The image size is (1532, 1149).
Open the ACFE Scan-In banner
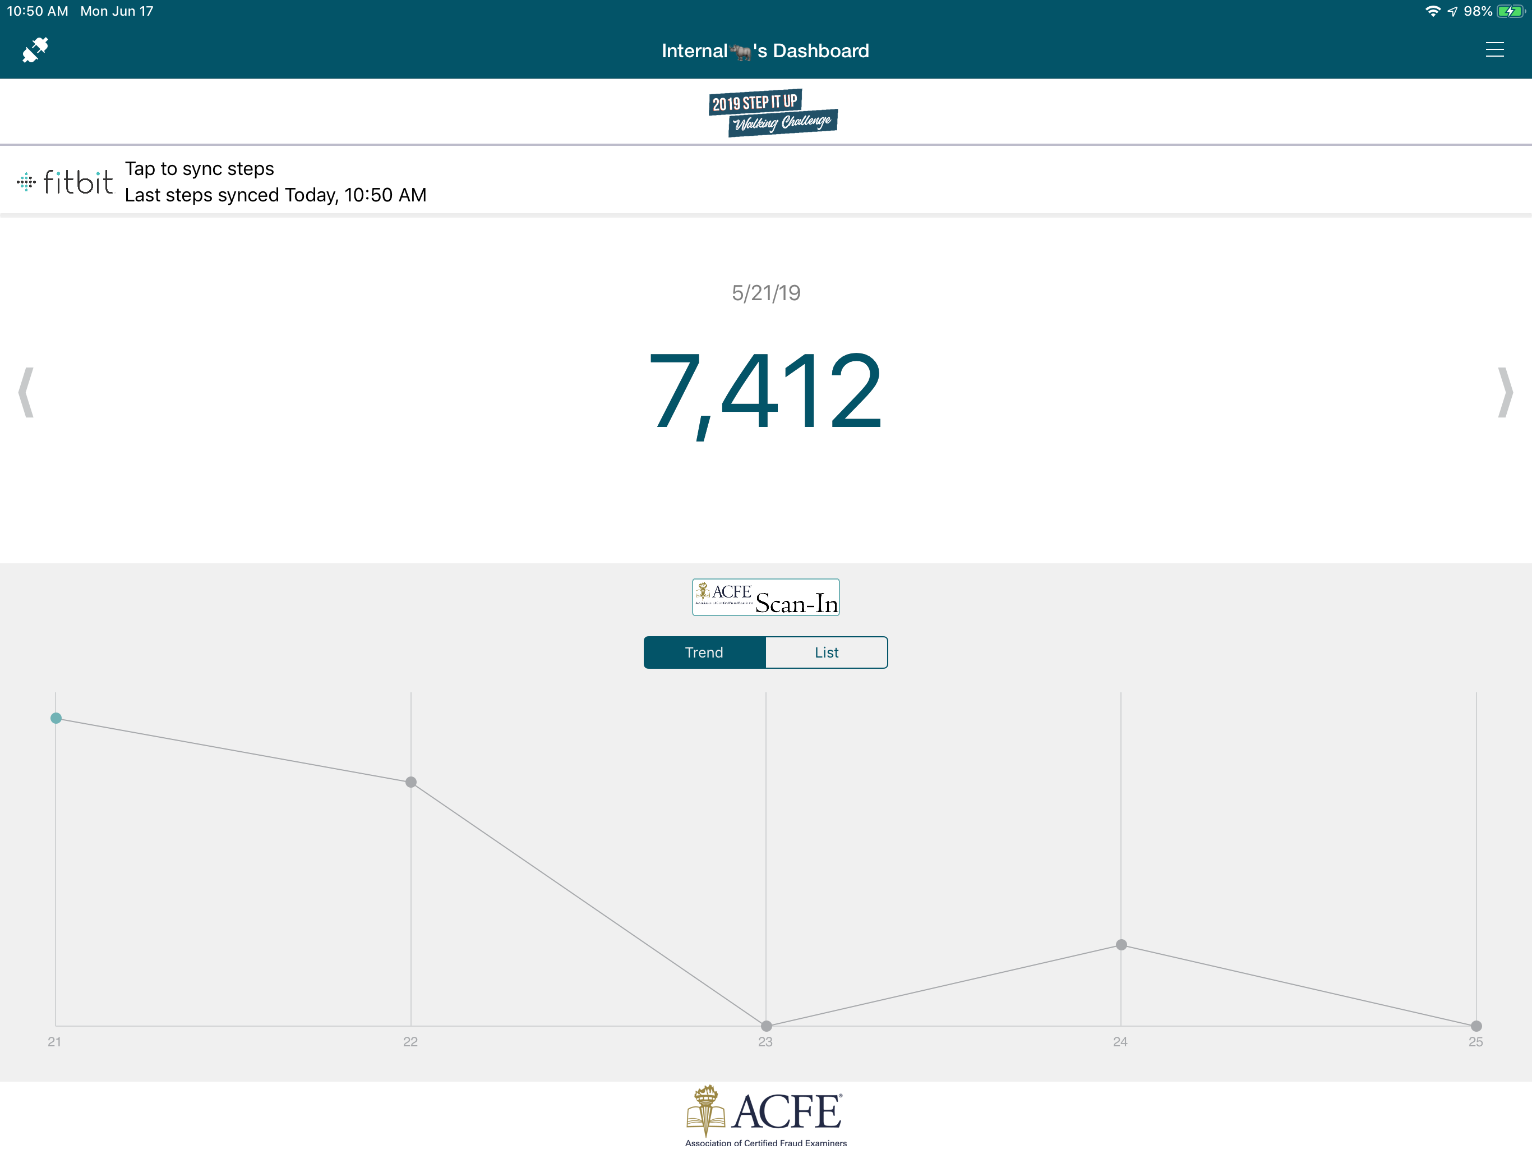[x=765, y=598]
